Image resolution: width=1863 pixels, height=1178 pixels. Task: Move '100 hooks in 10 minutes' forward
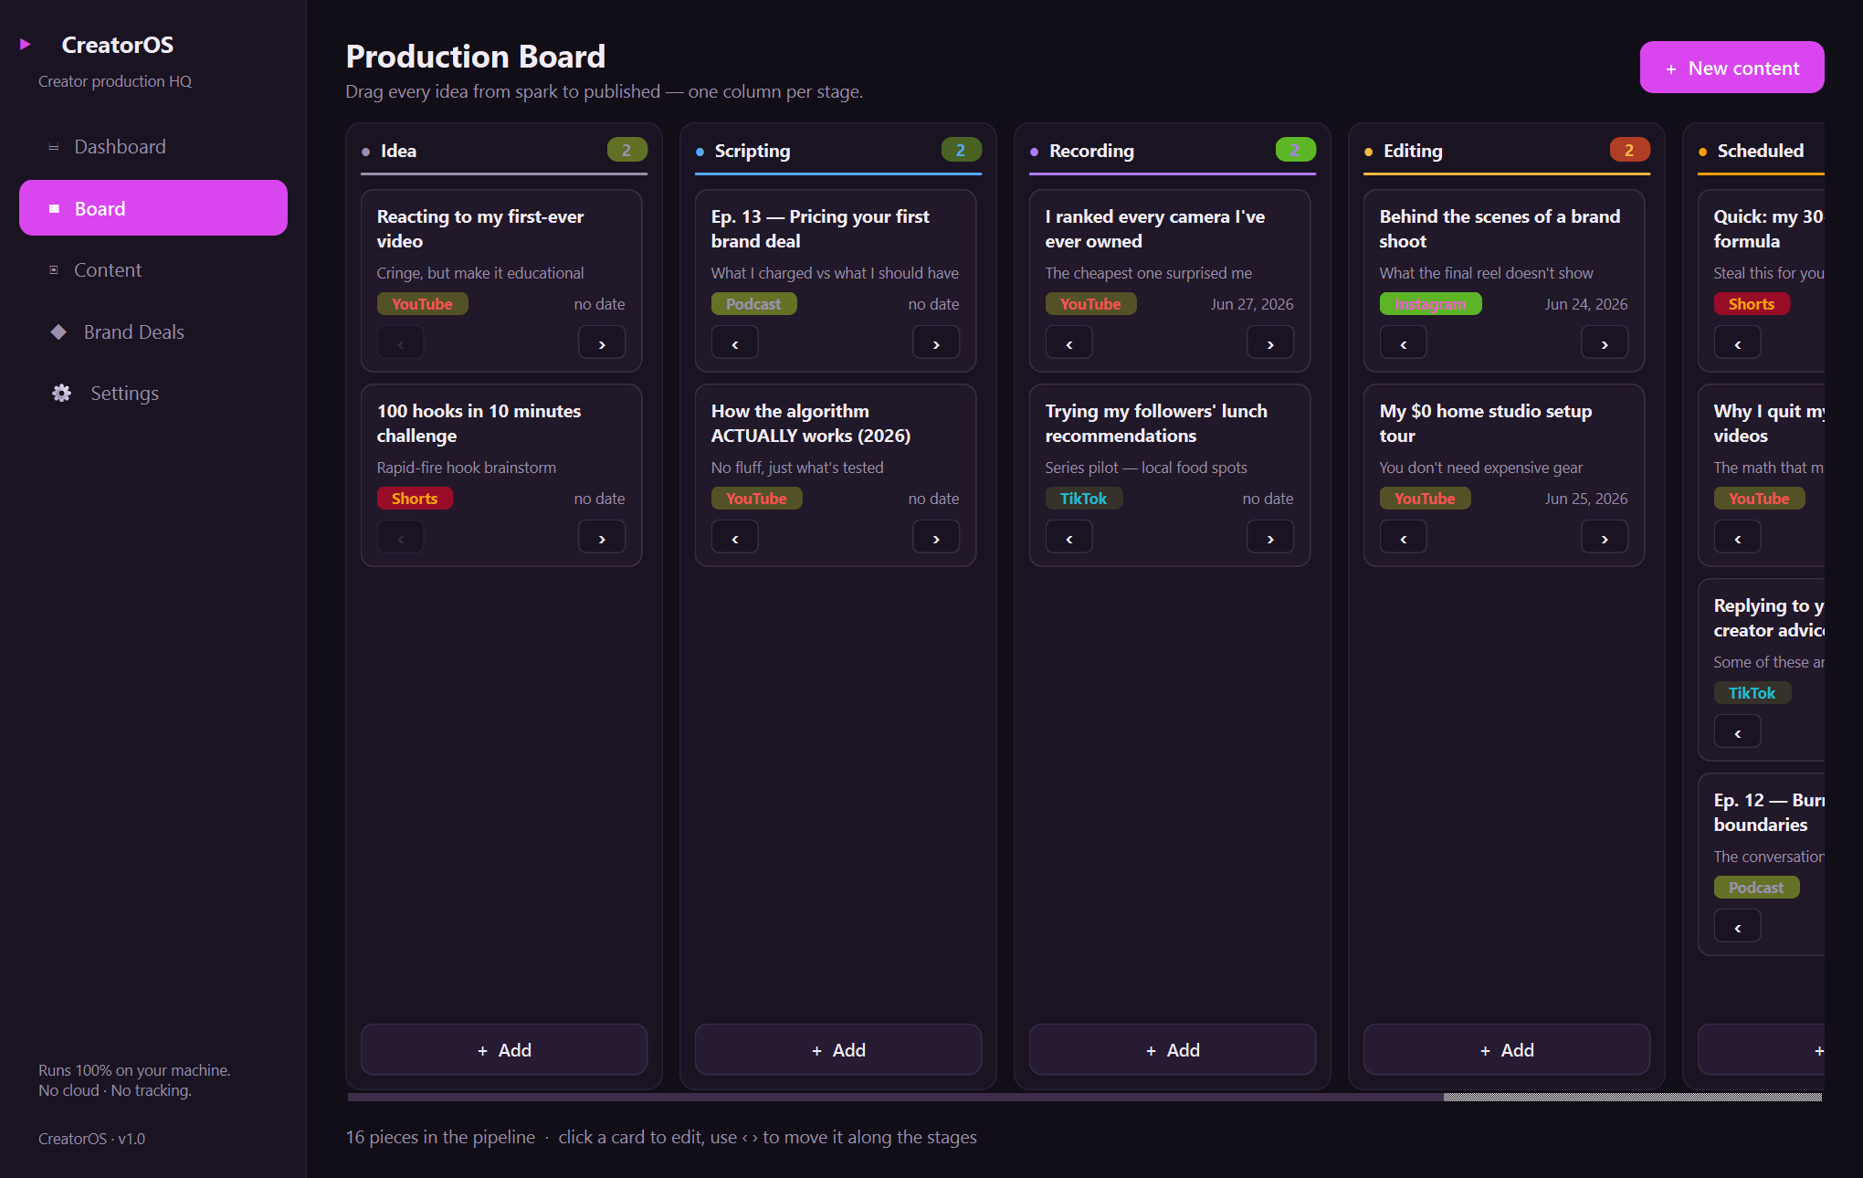coord(602,538)
